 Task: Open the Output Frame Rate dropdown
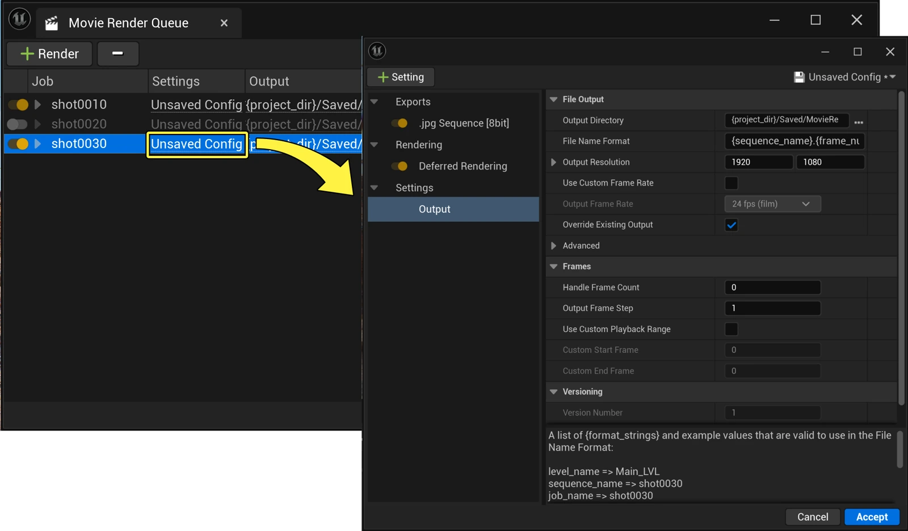[x=772, y=204]
